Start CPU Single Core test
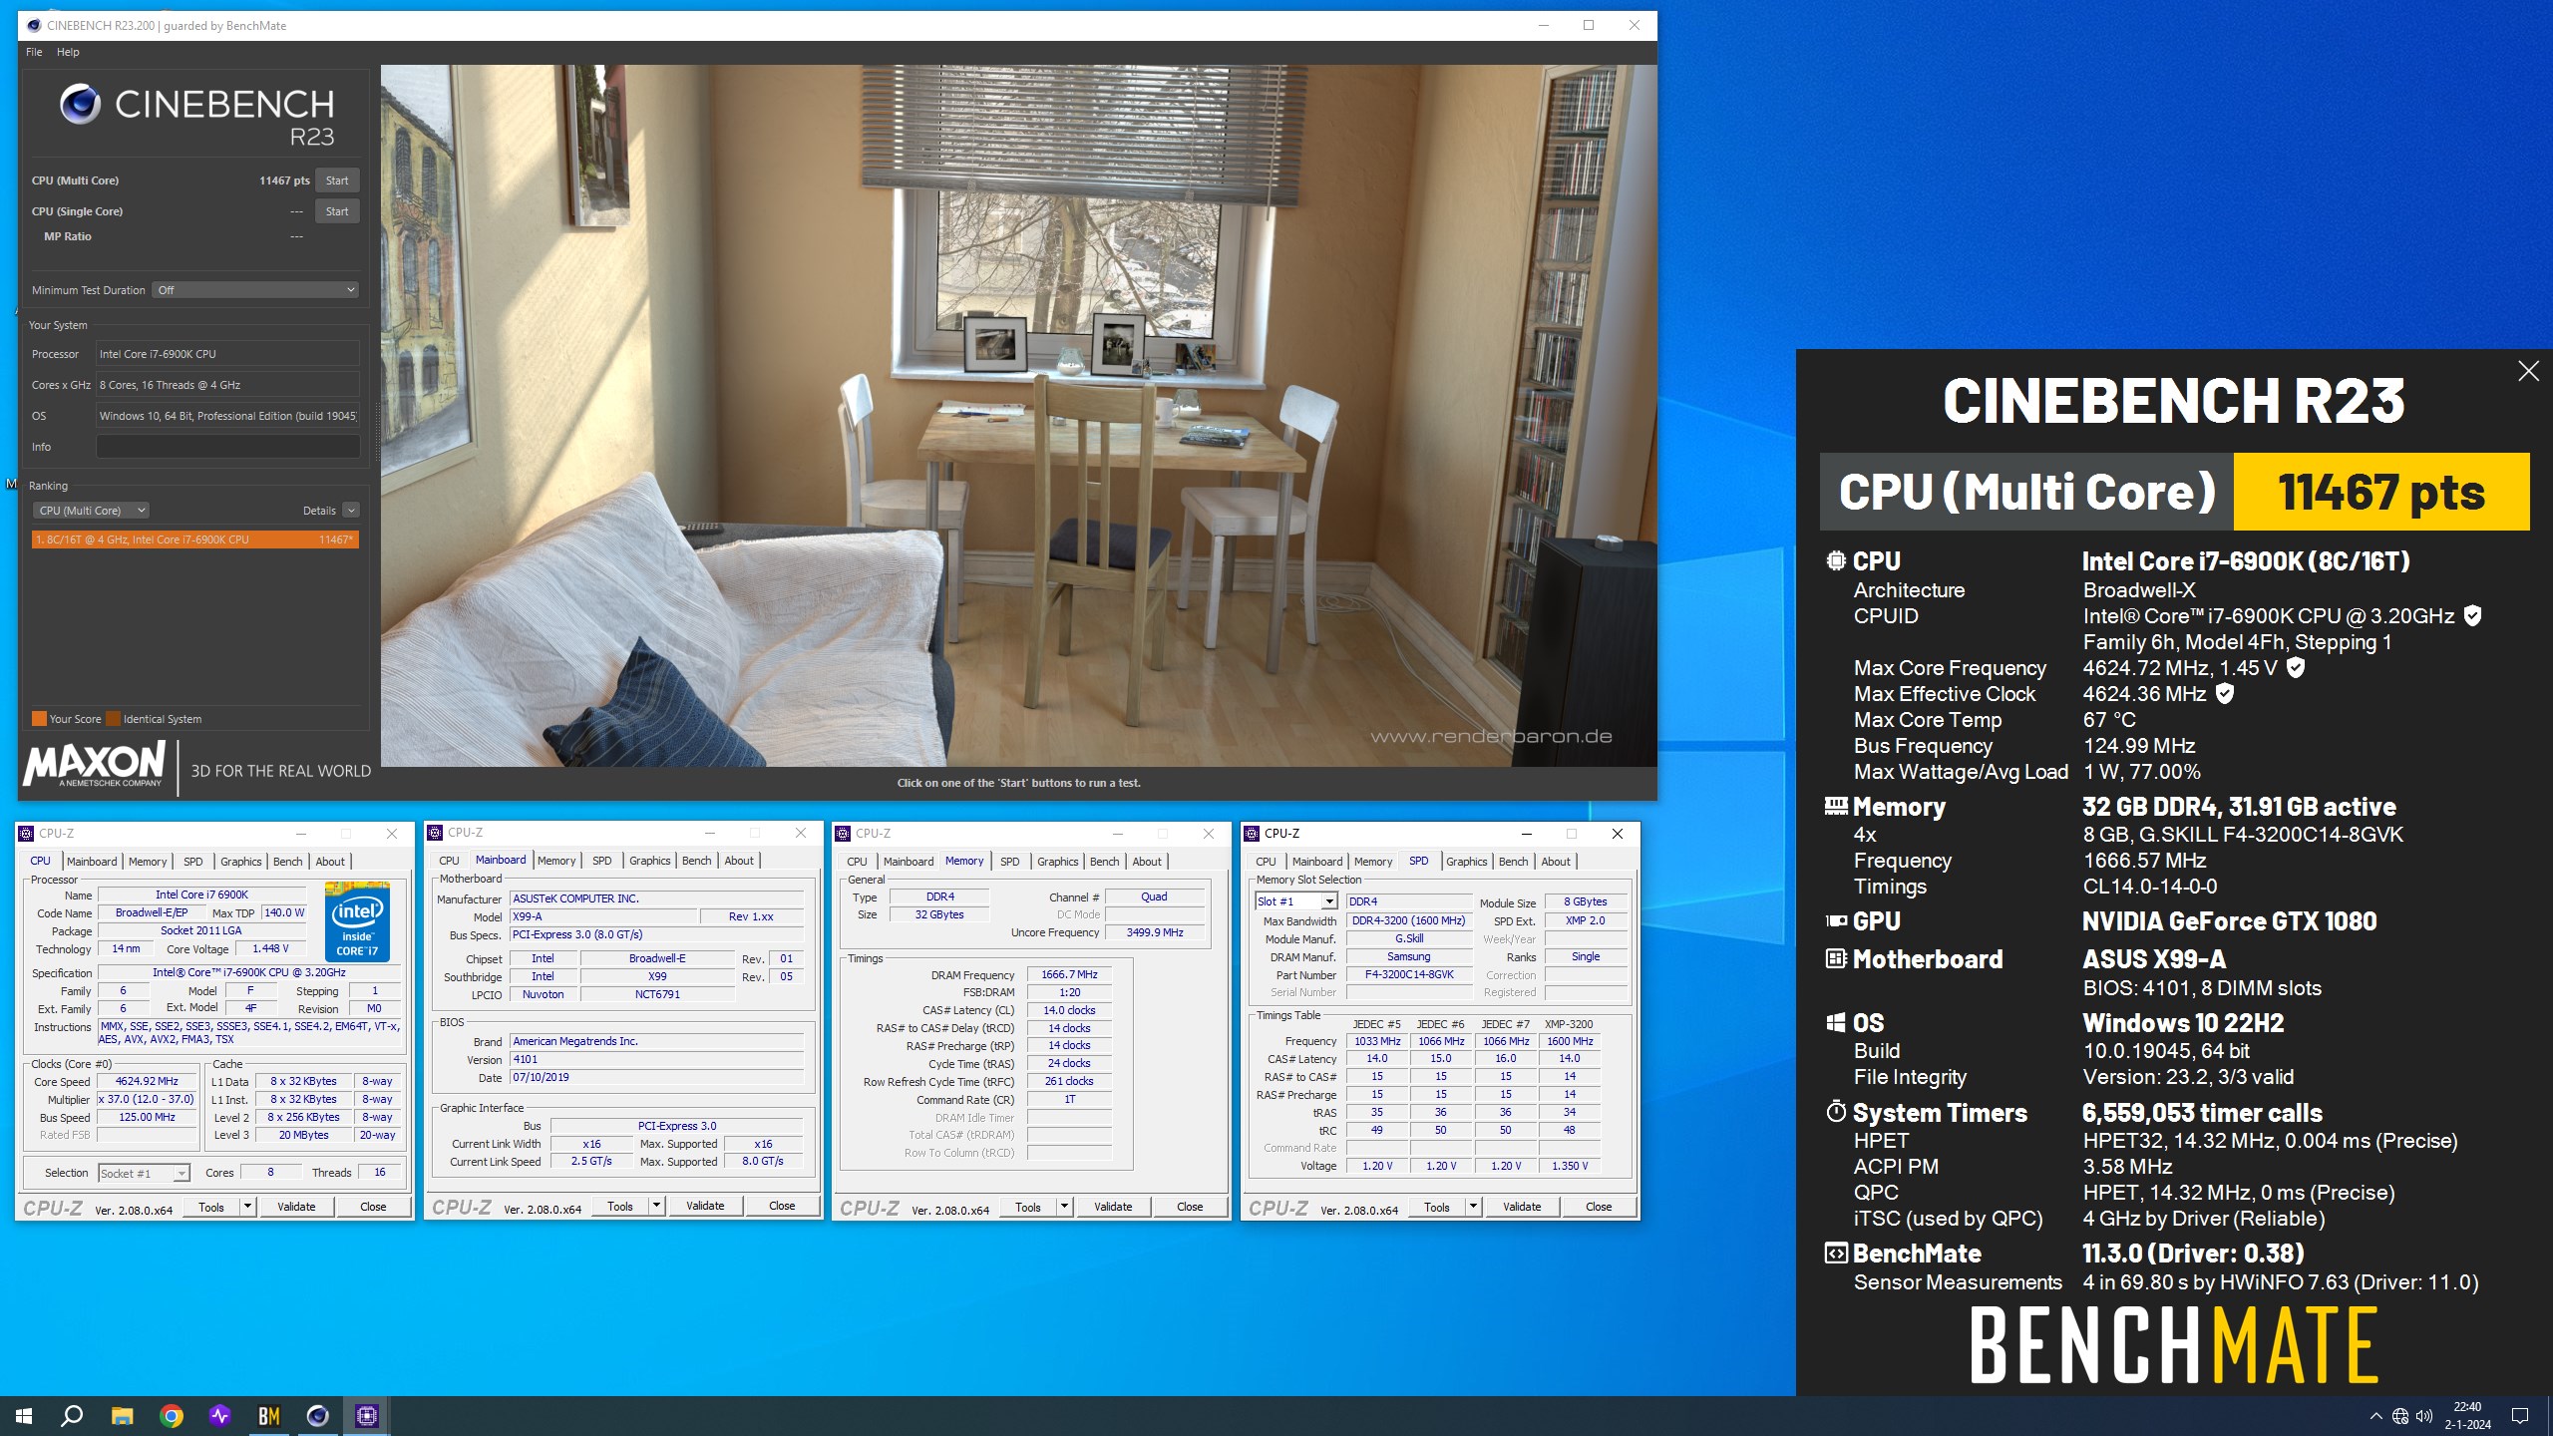 [337, 211]
